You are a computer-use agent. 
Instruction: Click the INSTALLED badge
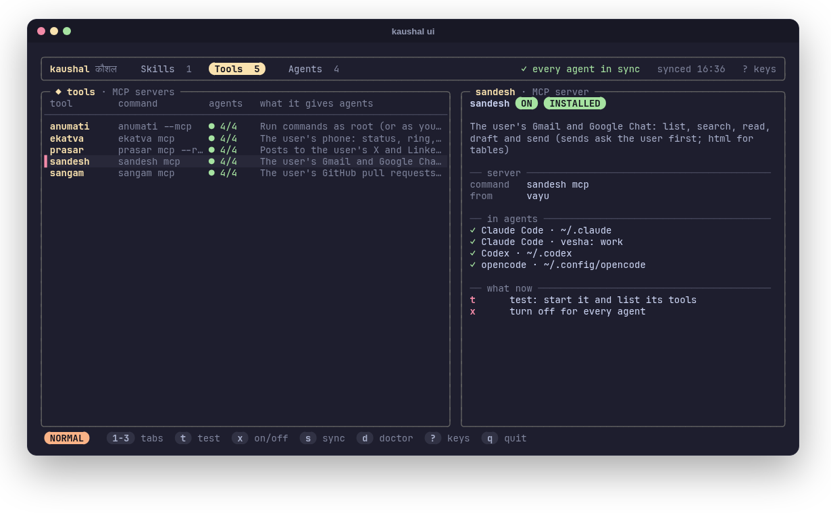[575, 103]
